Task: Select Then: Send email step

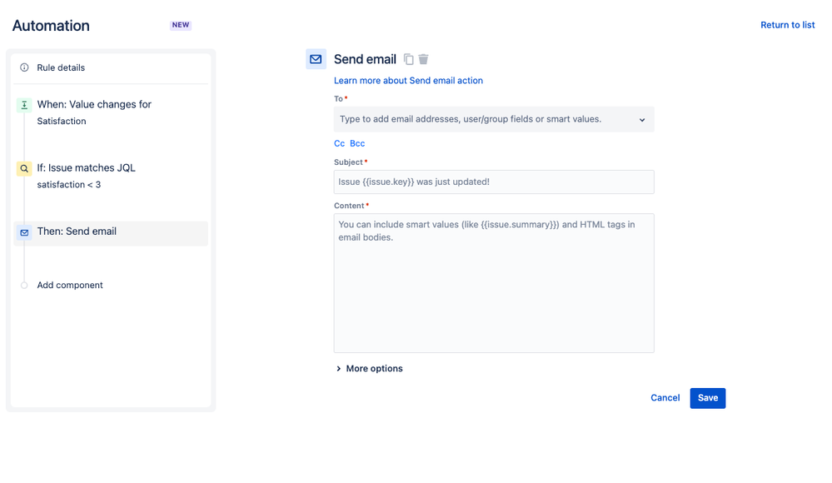Action: tap(111, 233)
